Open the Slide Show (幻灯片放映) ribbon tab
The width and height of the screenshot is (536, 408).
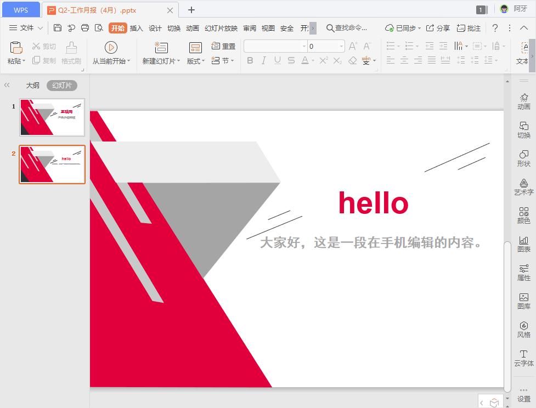point(221,28)
